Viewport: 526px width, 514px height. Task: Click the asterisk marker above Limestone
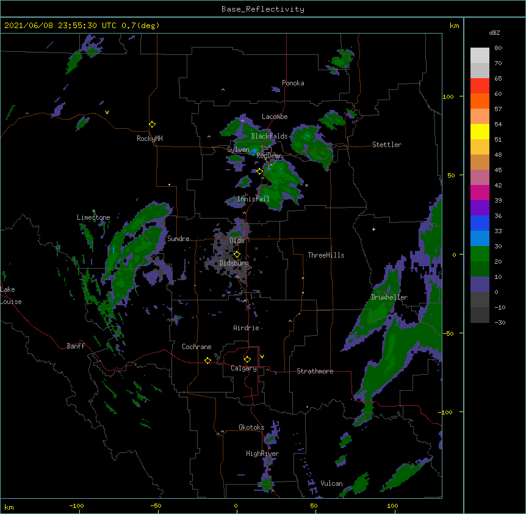pos(93,211)
